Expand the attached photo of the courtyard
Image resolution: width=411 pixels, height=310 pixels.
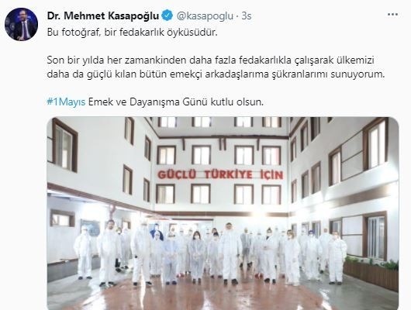223,213
